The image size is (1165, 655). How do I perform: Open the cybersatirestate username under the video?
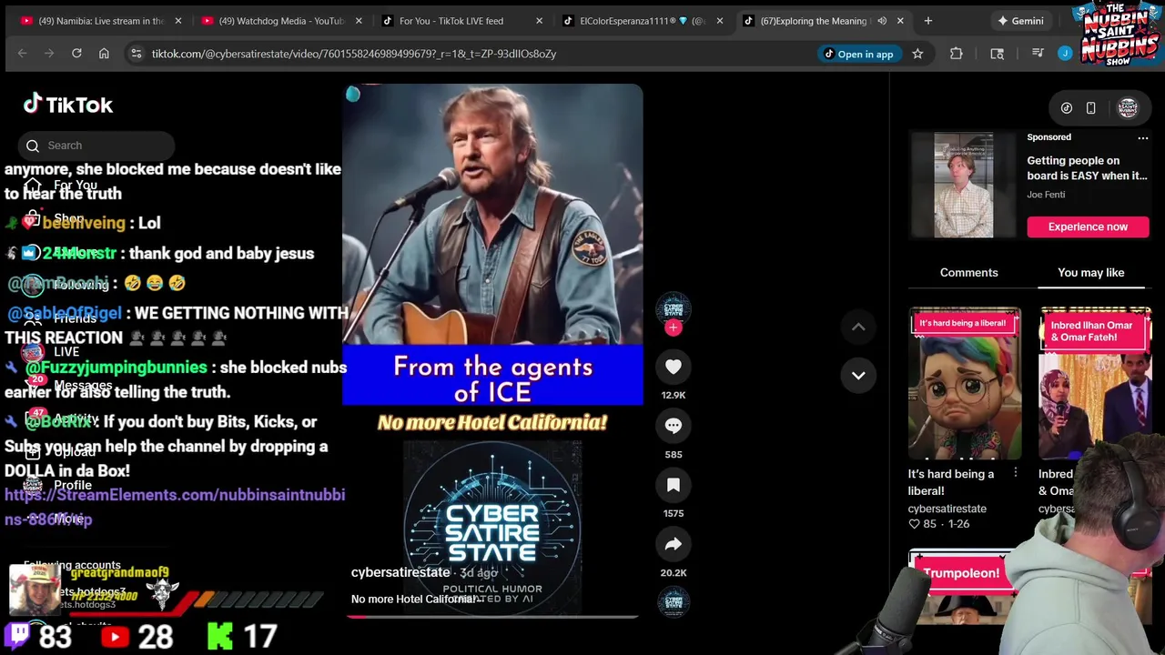[400, 572]
